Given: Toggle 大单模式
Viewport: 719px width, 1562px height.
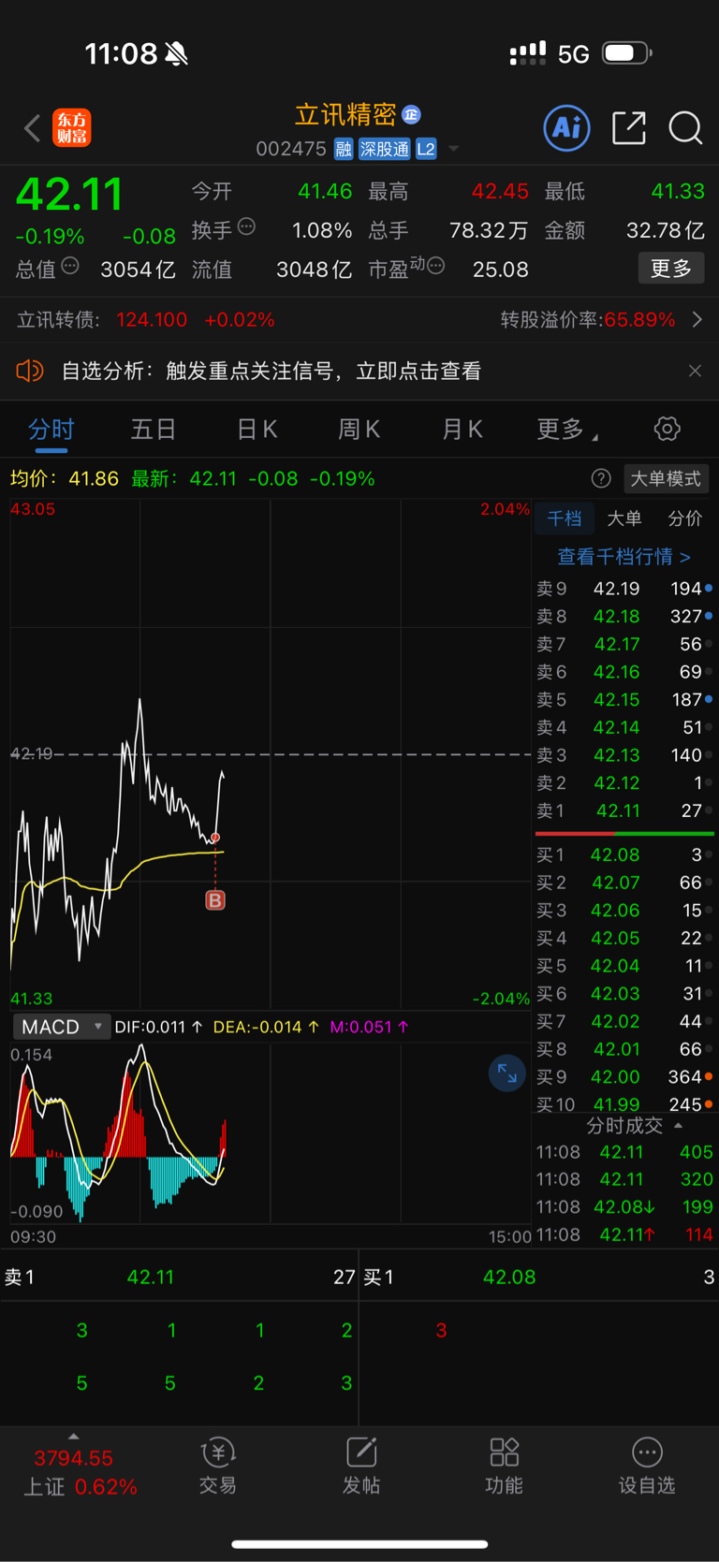Looking at the screenshot, I should [666, 479].
